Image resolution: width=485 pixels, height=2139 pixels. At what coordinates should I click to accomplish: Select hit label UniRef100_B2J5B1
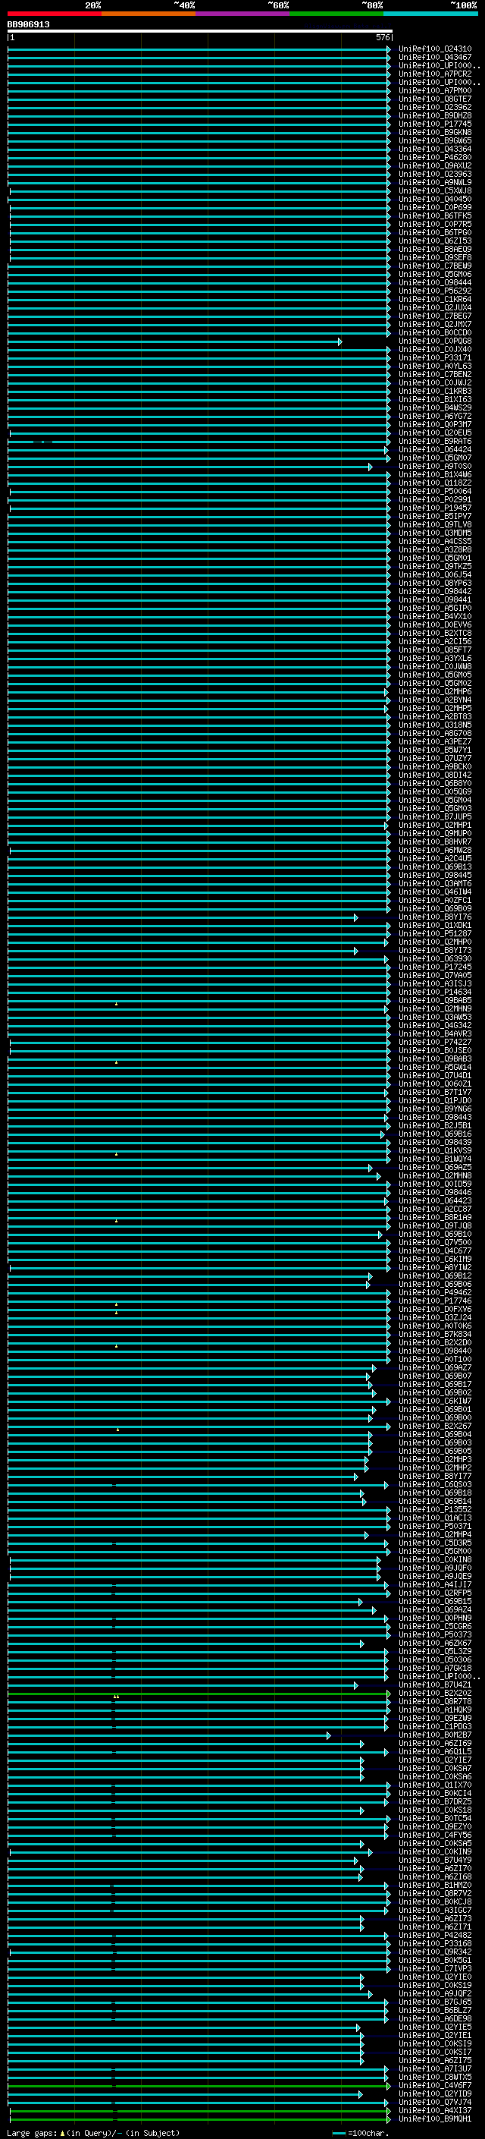point(435,1125)
